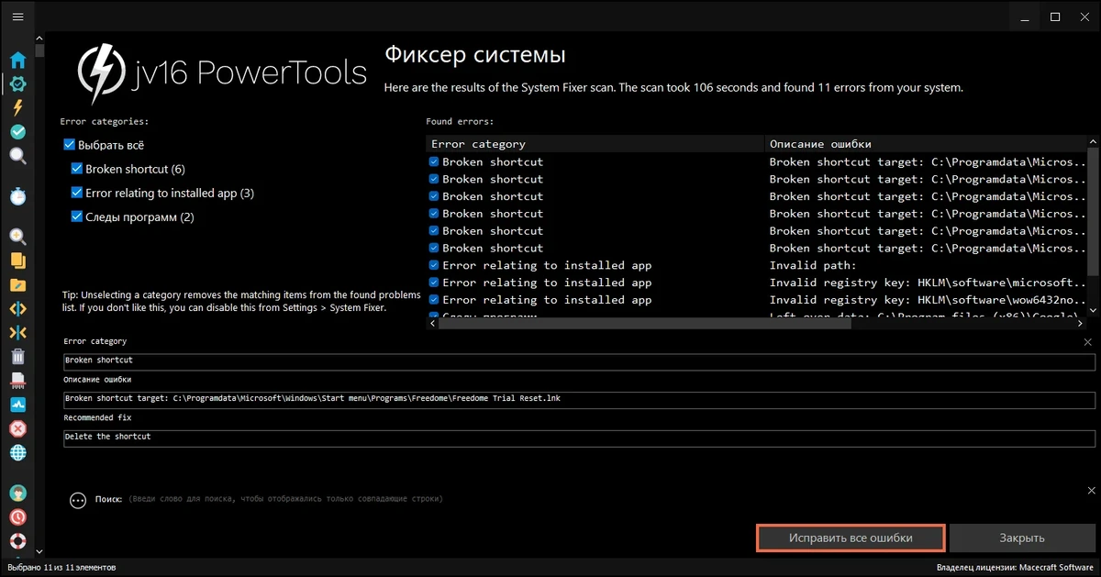This screenshot has width=1101, height=577.
Task: Click the 'Закрыть' button
Action: coord(1021,538)
